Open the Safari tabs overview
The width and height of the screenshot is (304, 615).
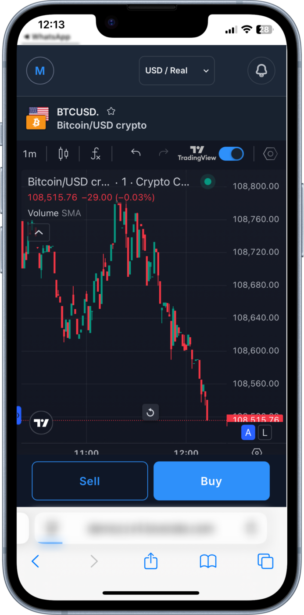pos(265,561)
